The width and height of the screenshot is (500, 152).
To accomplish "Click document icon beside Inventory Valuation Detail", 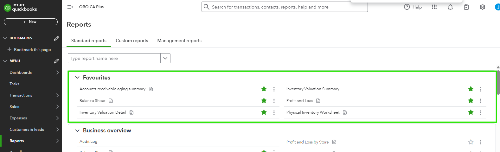I will click(x=131, y=112).
